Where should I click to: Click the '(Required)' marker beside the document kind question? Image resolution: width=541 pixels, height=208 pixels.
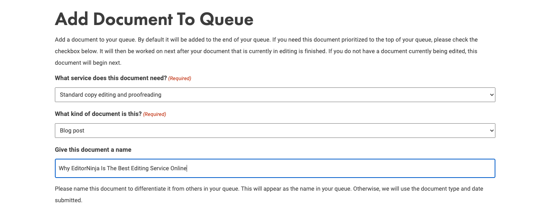point(155,114)
